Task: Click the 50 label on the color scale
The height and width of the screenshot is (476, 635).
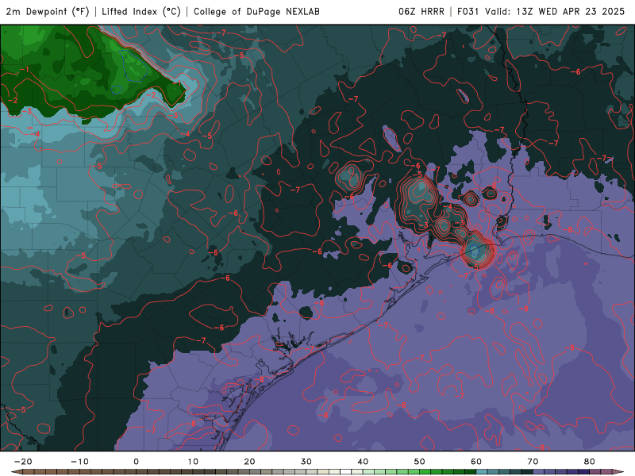Action: click(x=420, y=462)
